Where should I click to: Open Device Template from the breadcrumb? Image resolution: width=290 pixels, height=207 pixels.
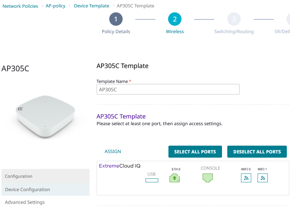[x=92, y=6]
